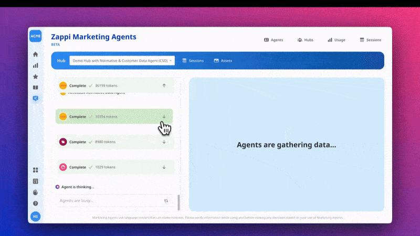The width and height of the screenshot is (420, 236).
Task: Collapse the 36199 tokens step arrow
Action: [164, 85]
